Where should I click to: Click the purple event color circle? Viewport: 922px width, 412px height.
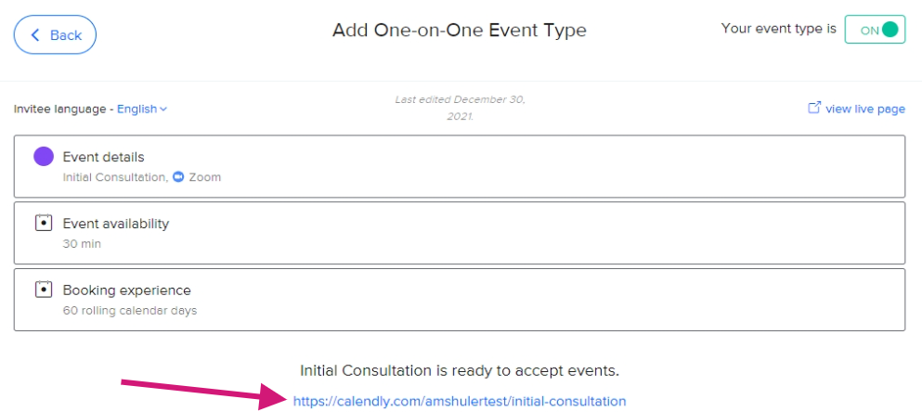pos(44,156)
